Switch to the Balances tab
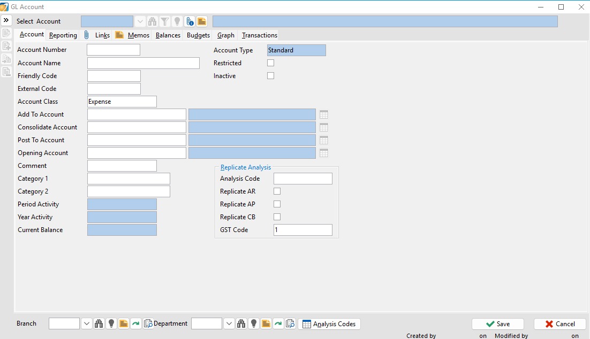This screenshot has width=590, height=339. click(168, 35)
